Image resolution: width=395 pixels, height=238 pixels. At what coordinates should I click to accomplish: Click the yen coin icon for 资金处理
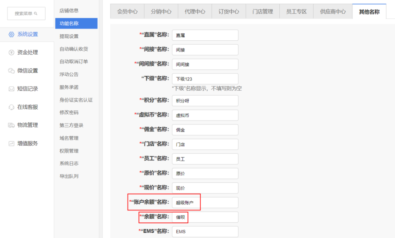[11, 53]
